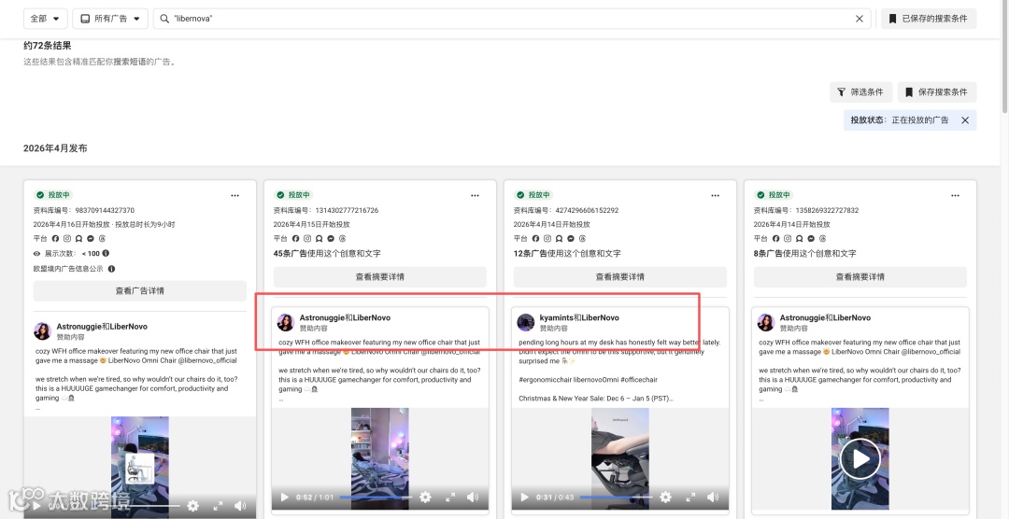Open settings gear on first card's video

[193, 506]
